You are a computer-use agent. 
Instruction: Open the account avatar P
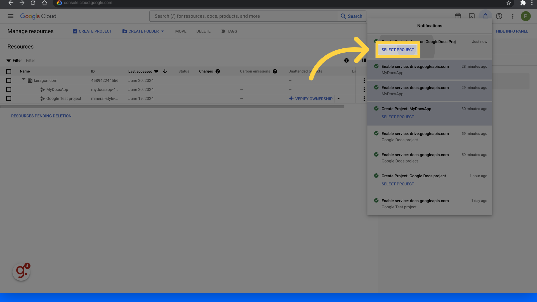coord(526,16)
